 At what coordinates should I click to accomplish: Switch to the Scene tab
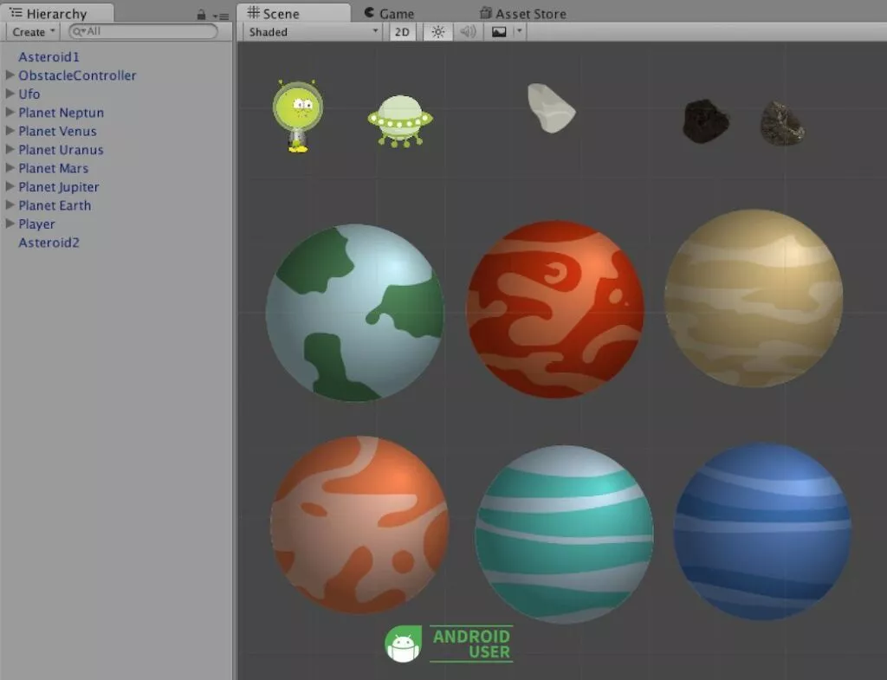click(293, 13)
